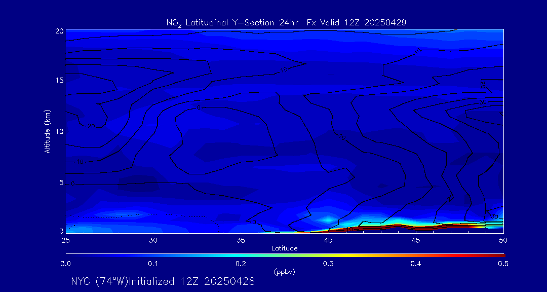Click the latitude axis tick label 50
Image resolution: width=547 pixels, height=292 pixels.
point(503,240)
